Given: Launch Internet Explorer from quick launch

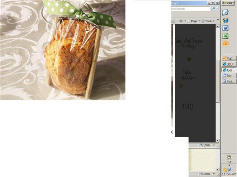Looking at the screenshot, I should (225, 20).
